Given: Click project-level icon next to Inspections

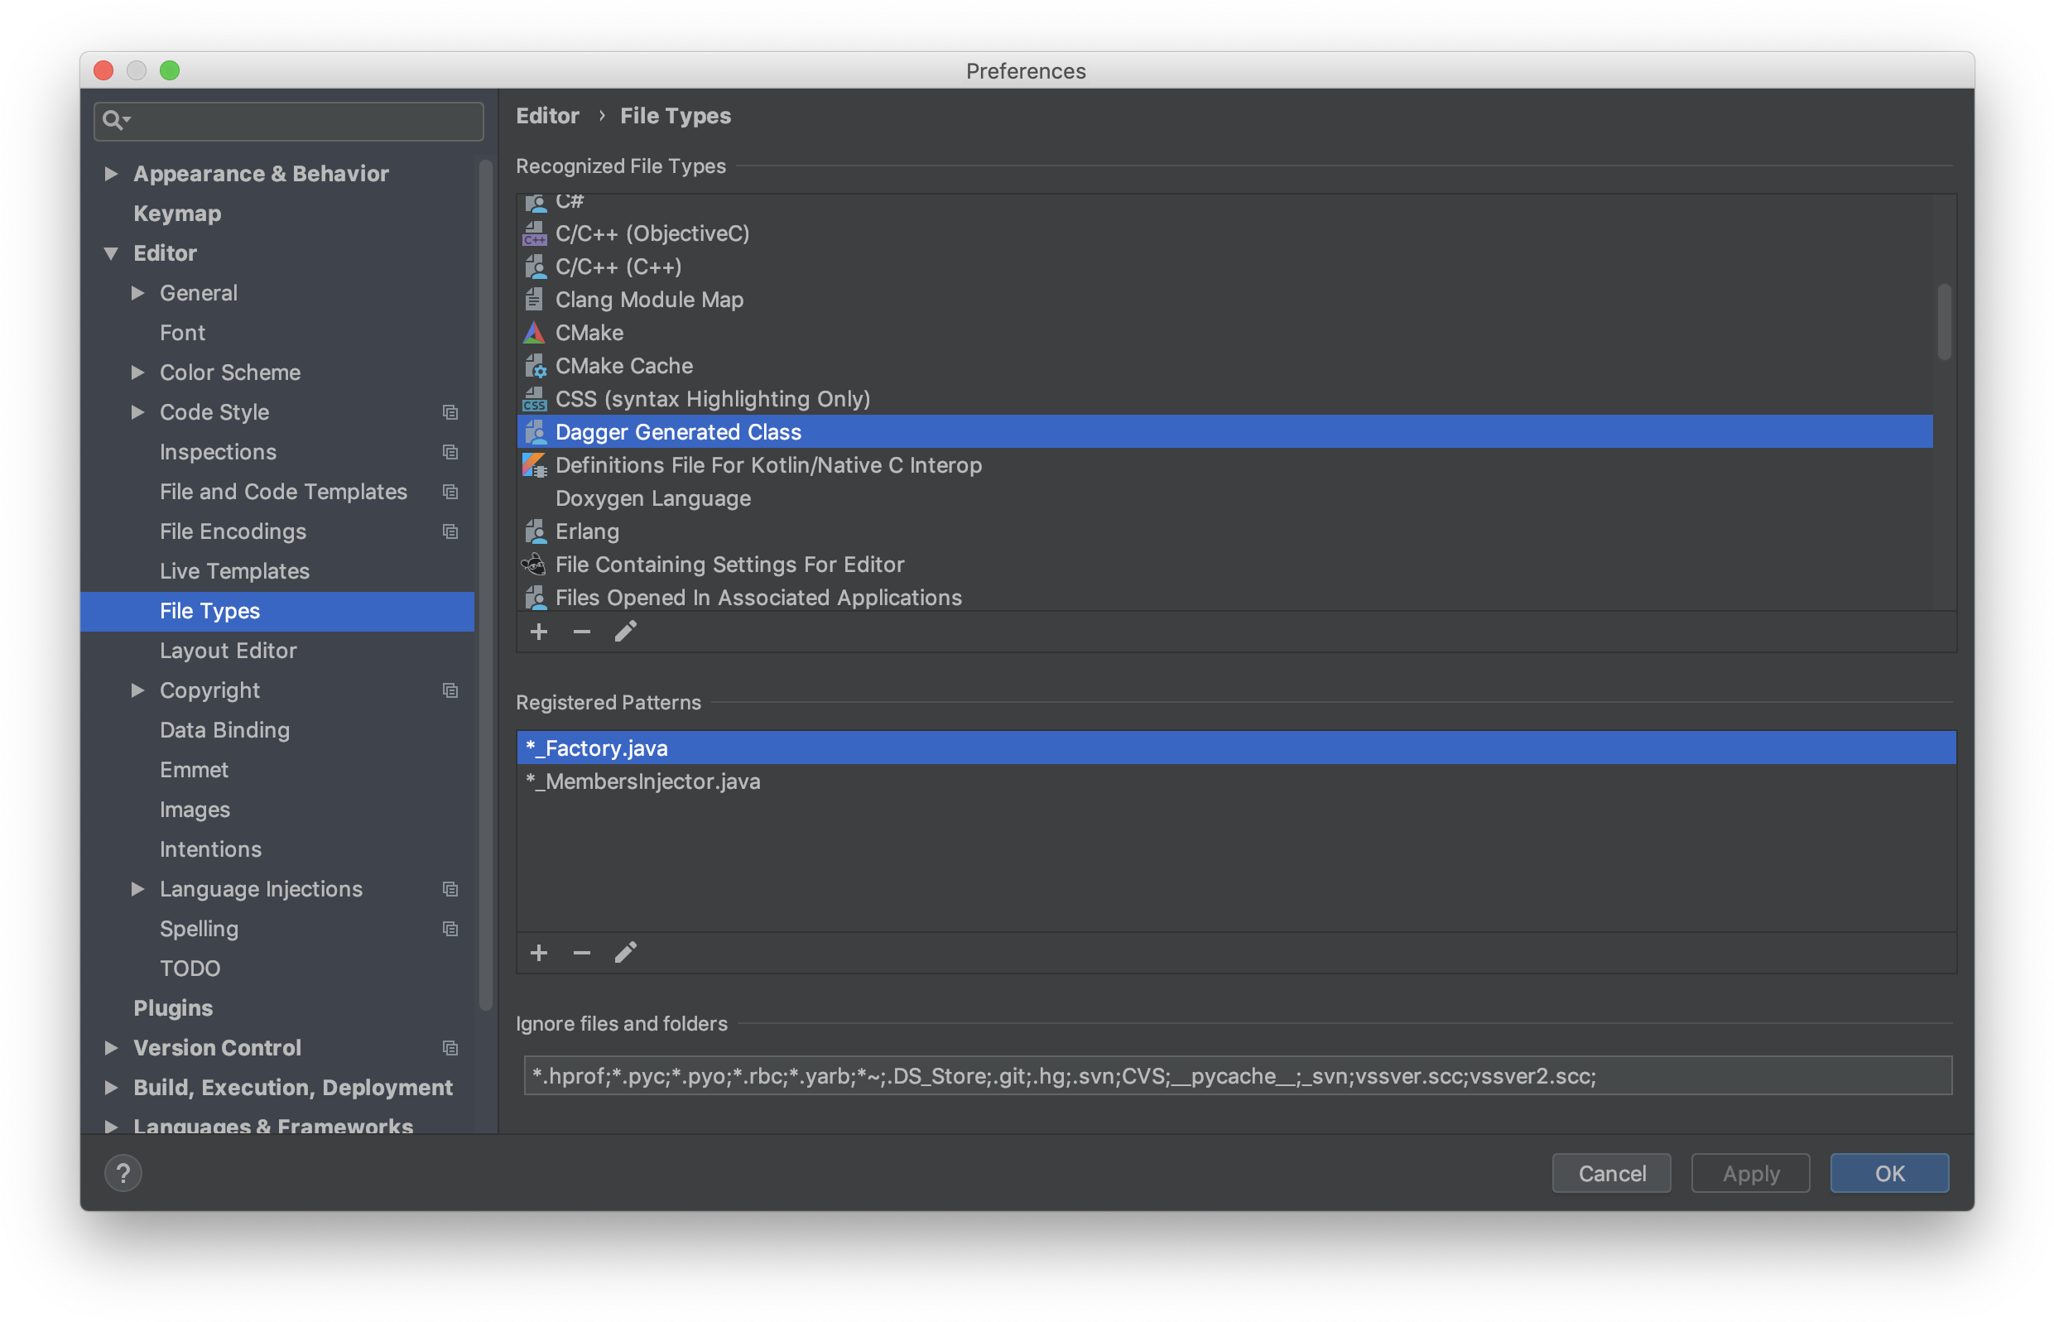Looking at the screenshot, I should (450, 451).
